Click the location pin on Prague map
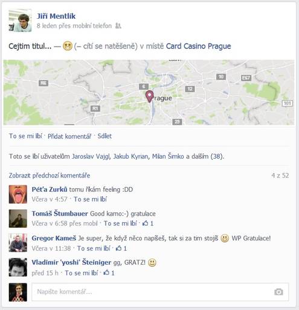This screenshot has height=310, width=299. 149,96
